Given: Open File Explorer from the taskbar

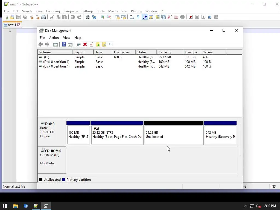Looking at the screenshot, I should click(16, 206).
